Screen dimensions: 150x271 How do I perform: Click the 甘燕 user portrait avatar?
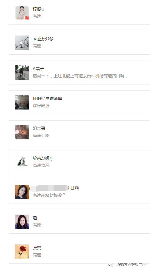click(x=22, y=192)
